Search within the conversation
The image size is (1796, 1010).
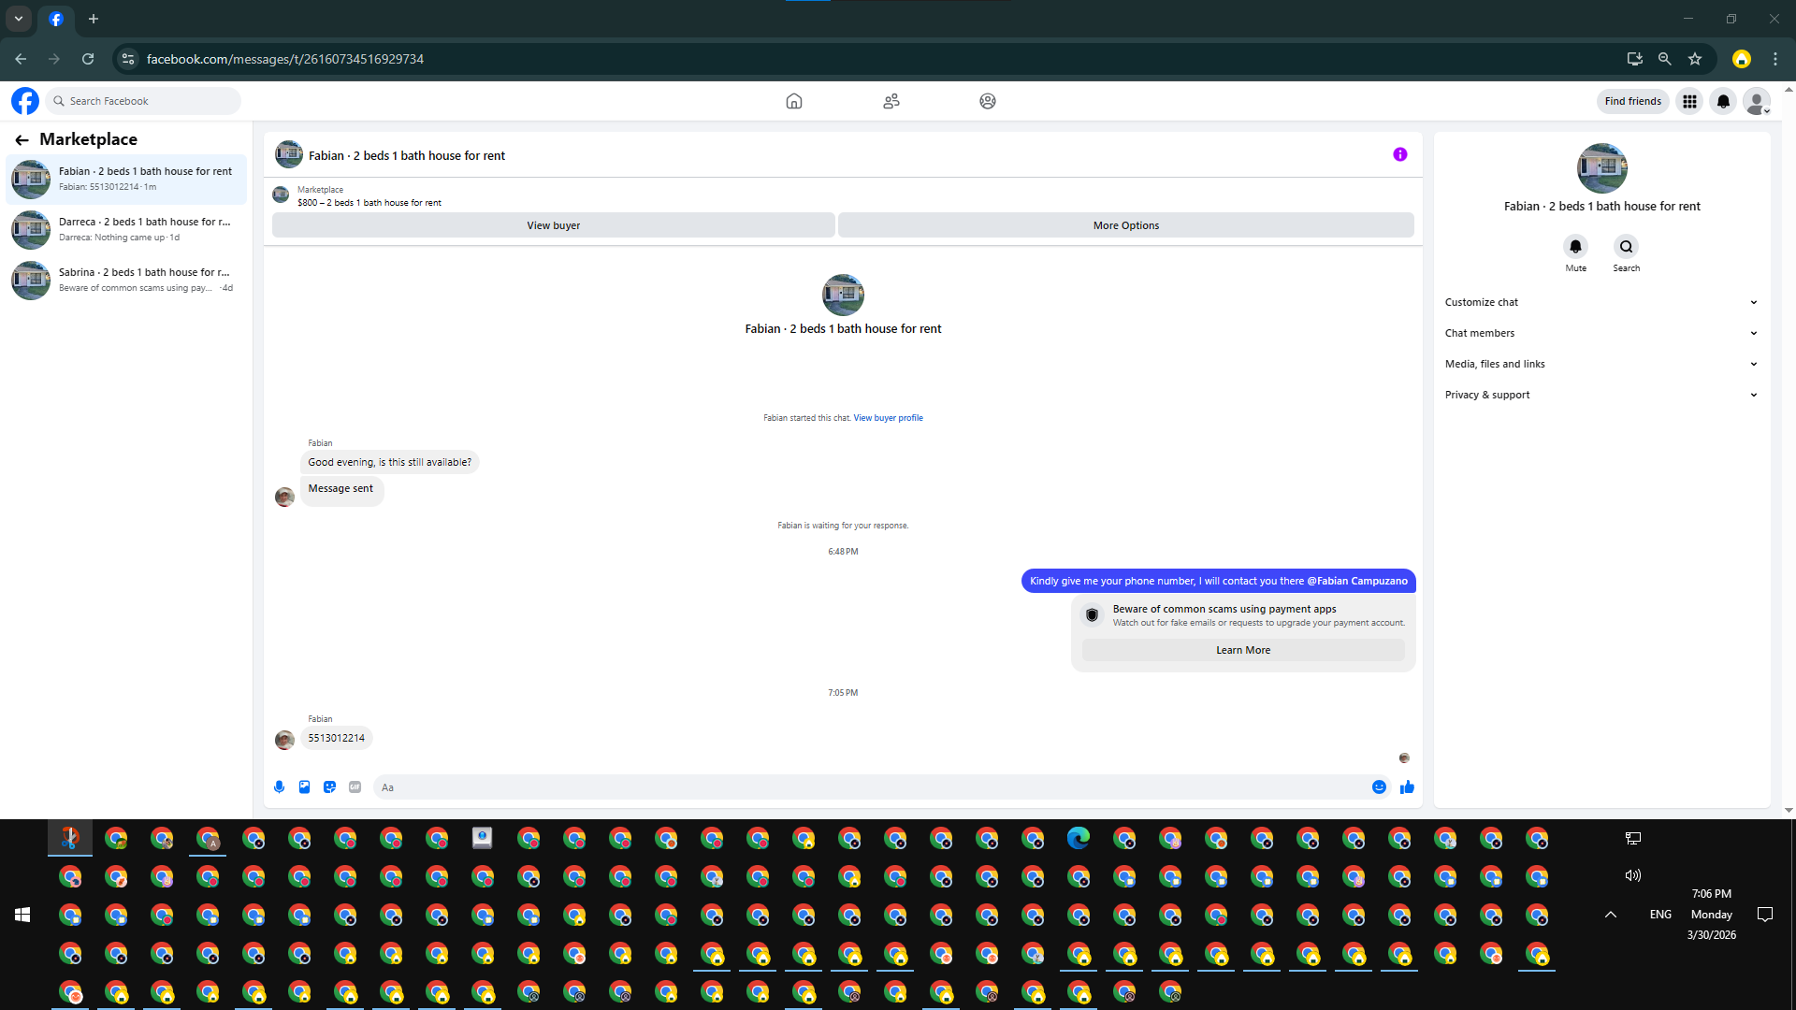[x=1626, y=247]
